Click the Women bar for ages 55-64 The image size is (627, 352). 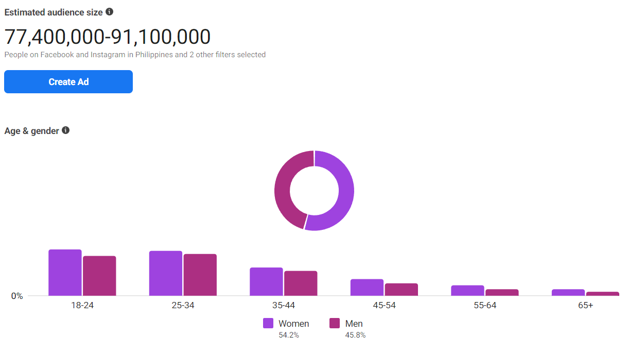coord(467,291)
